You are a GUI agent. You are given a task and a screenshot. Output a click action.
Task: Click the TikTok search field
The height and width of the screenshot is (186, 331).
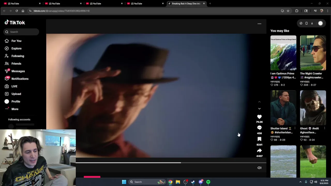pos(21,32)
